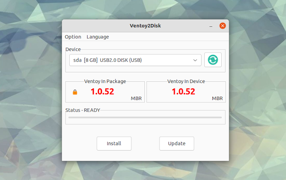Click the Install button
The image size is (286, 180).
(x=114, y=143)
